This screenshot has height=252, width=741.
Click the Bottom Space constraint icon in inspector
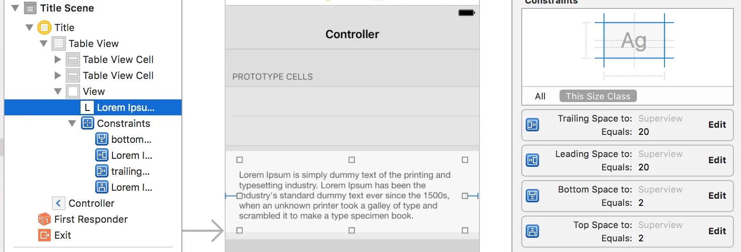pos(532,196)
